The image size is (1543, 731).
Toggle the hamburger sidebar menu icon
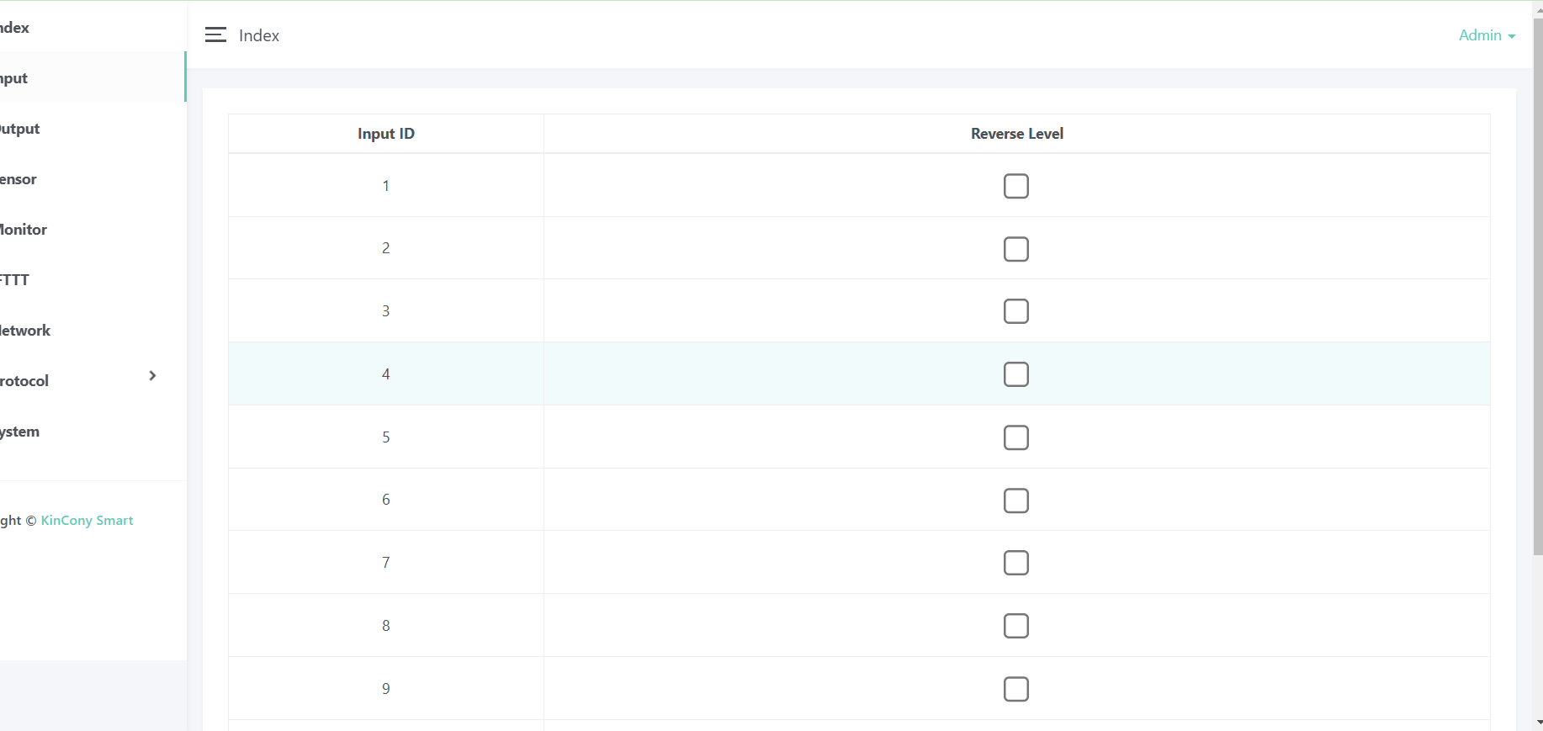[x=215, y=34]
